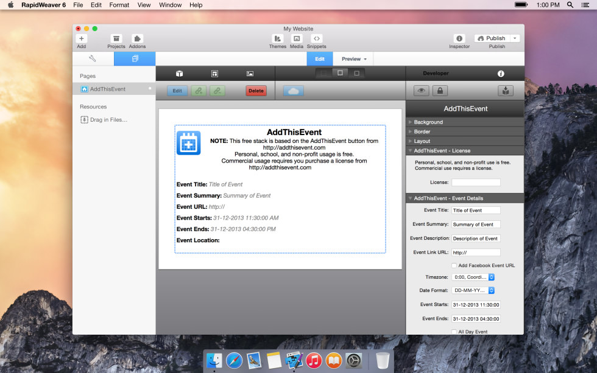Open iTunes in the Dock
Image resolution: width=597 pixels, height=373 pixels.
314,360
